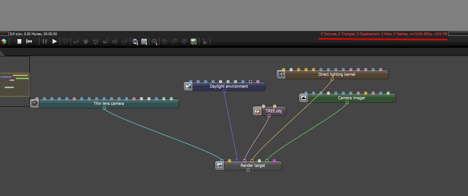The image size is (468, 196).
Task: Open the render priority gauge dropdown
Action: tap(155, 42)
